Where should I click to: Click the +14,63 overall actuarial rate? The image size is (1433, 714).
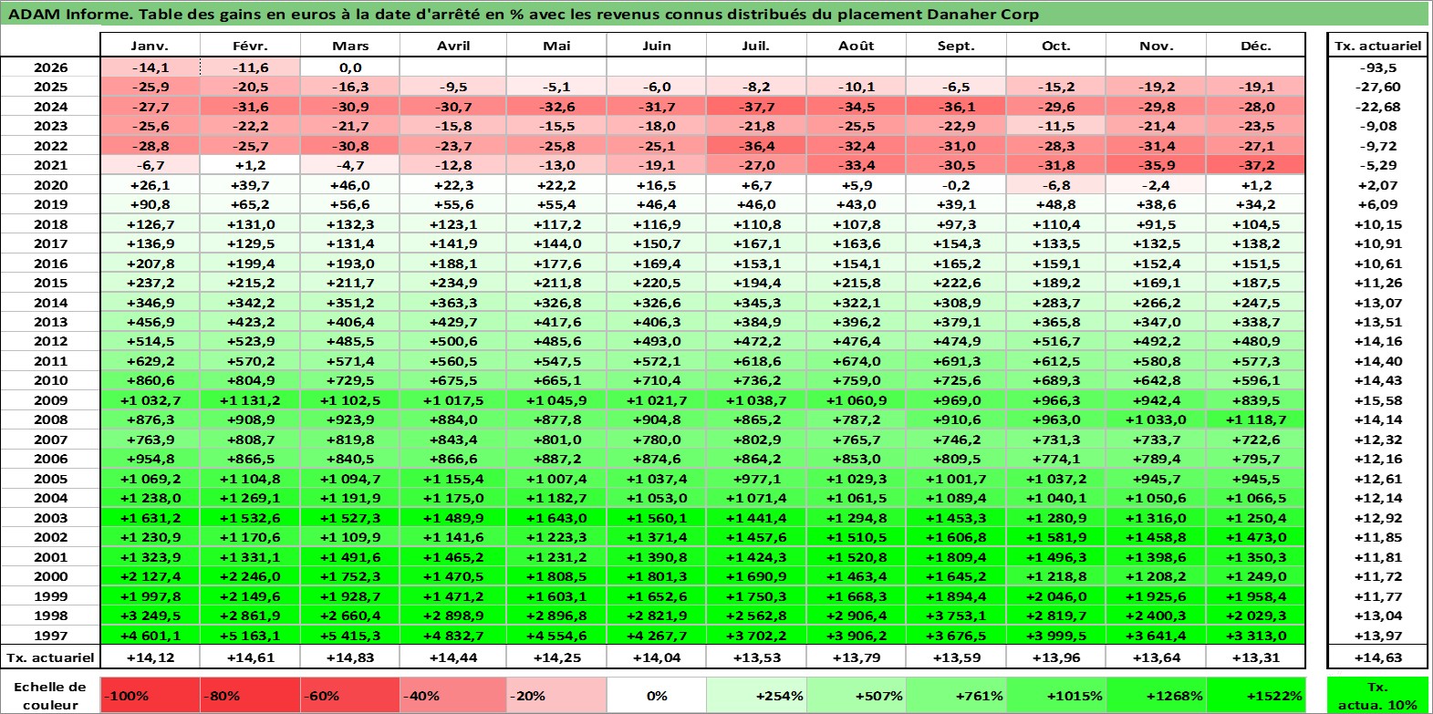(1377, 657)
